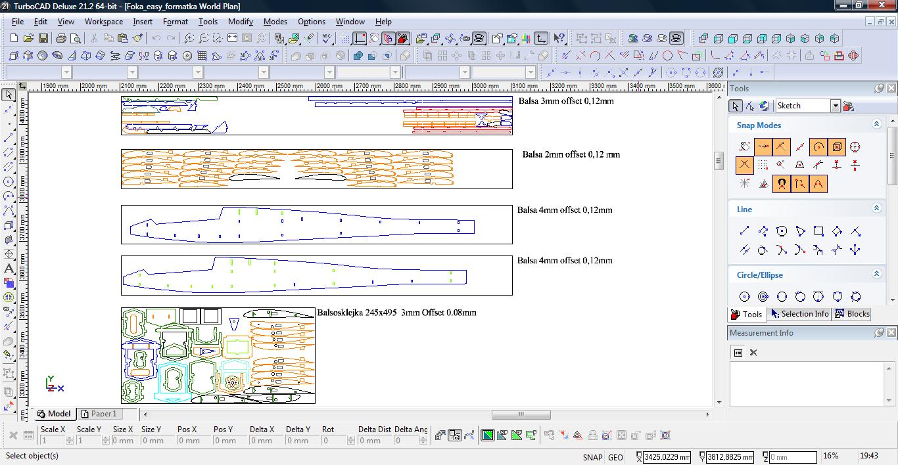Open the Modify menu
Screen dimensions: 898x465
240,22
